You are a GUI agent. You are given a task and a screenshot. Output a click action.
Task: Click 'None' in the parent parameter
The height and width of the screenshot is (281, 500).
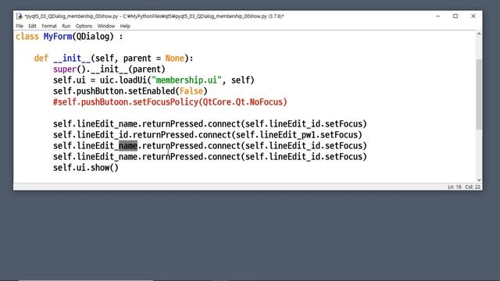coord(175,59)
